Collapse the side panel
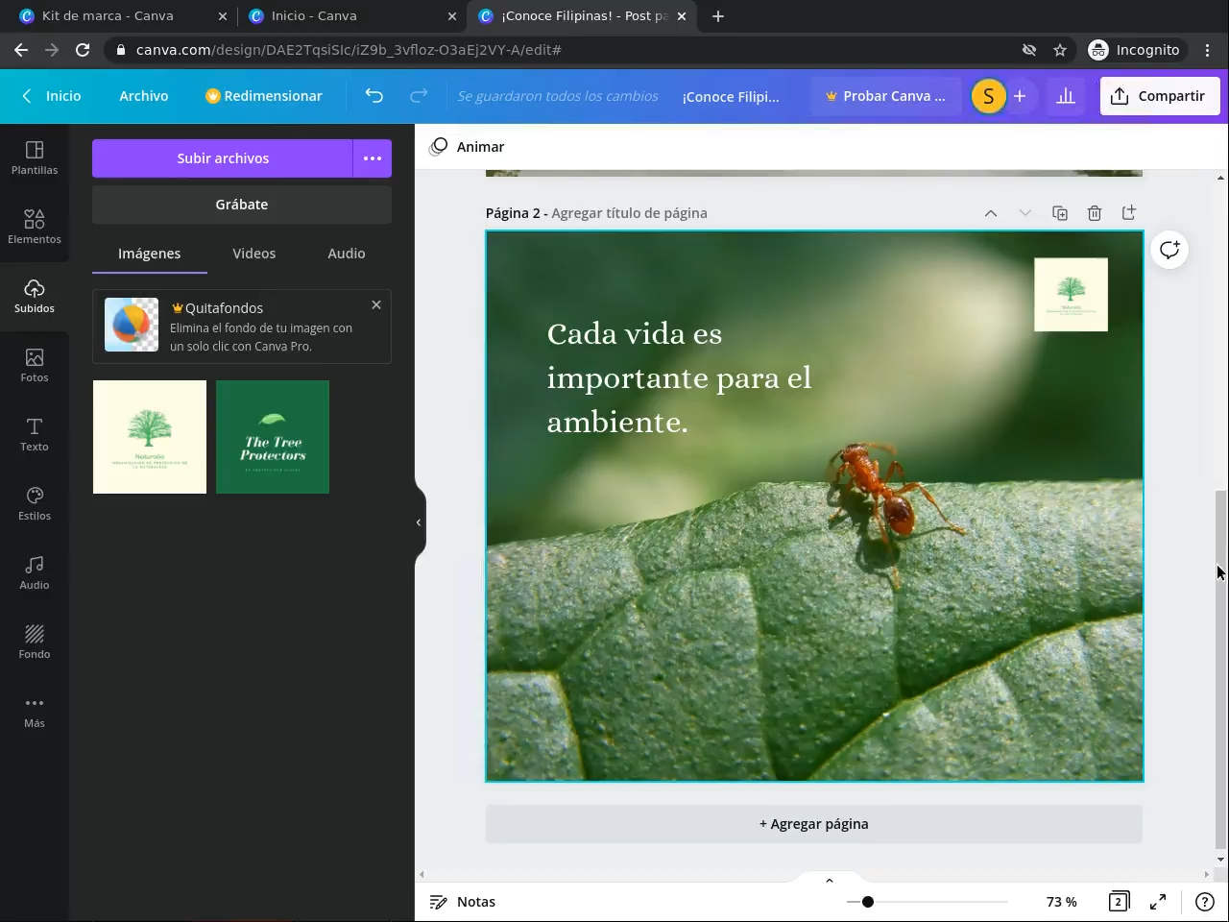 point(419,522)
